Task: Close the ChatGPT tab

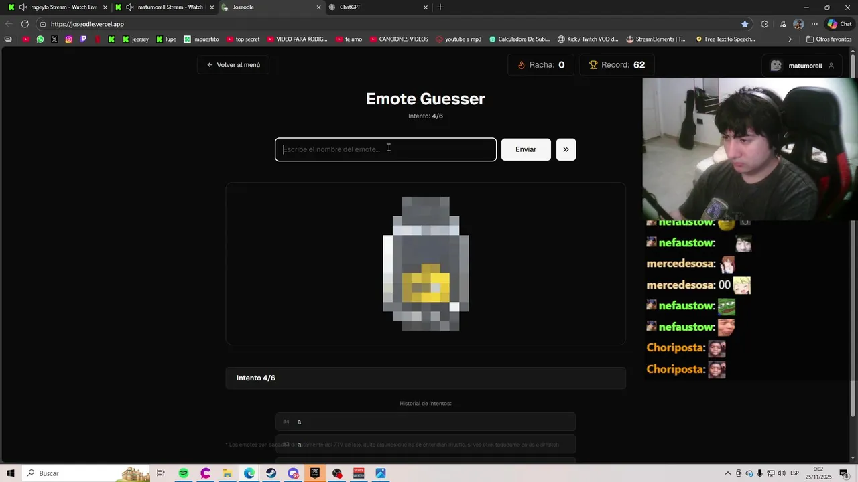Action: [425, 7]
